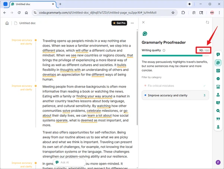Click the Improve accuracy label beside "In general" paragraph
Image resolution: width=224 pixels, height=169 pixels.
[22, 165]
